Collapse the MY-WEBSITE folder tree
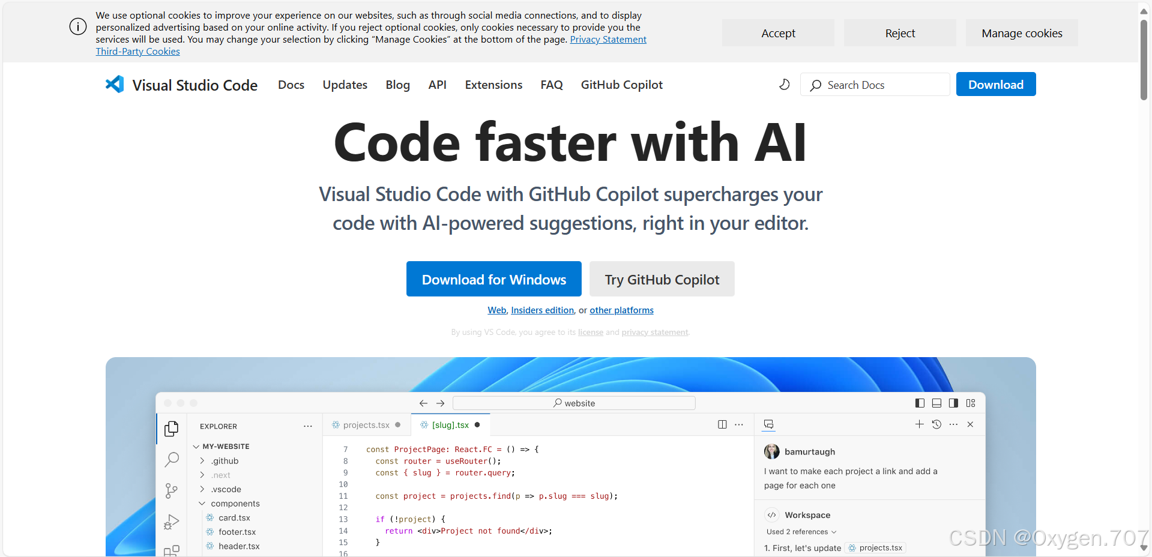 [196, 447]
